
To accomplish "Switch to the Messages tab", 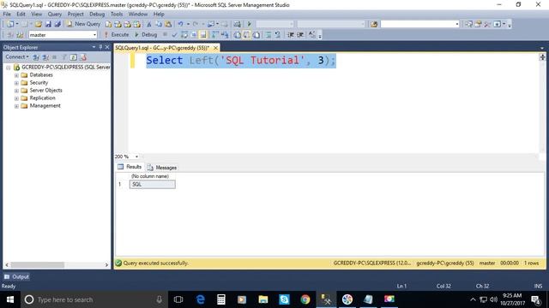I will coord(162,168).
